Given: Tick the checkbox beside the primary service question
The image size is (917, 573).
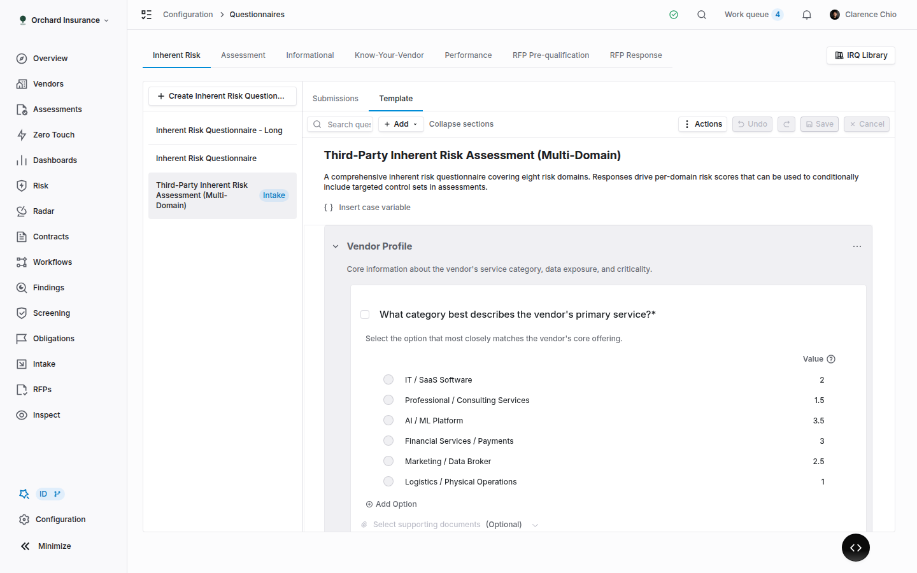Looking at the screenshot, I should (x=365, y=315).
